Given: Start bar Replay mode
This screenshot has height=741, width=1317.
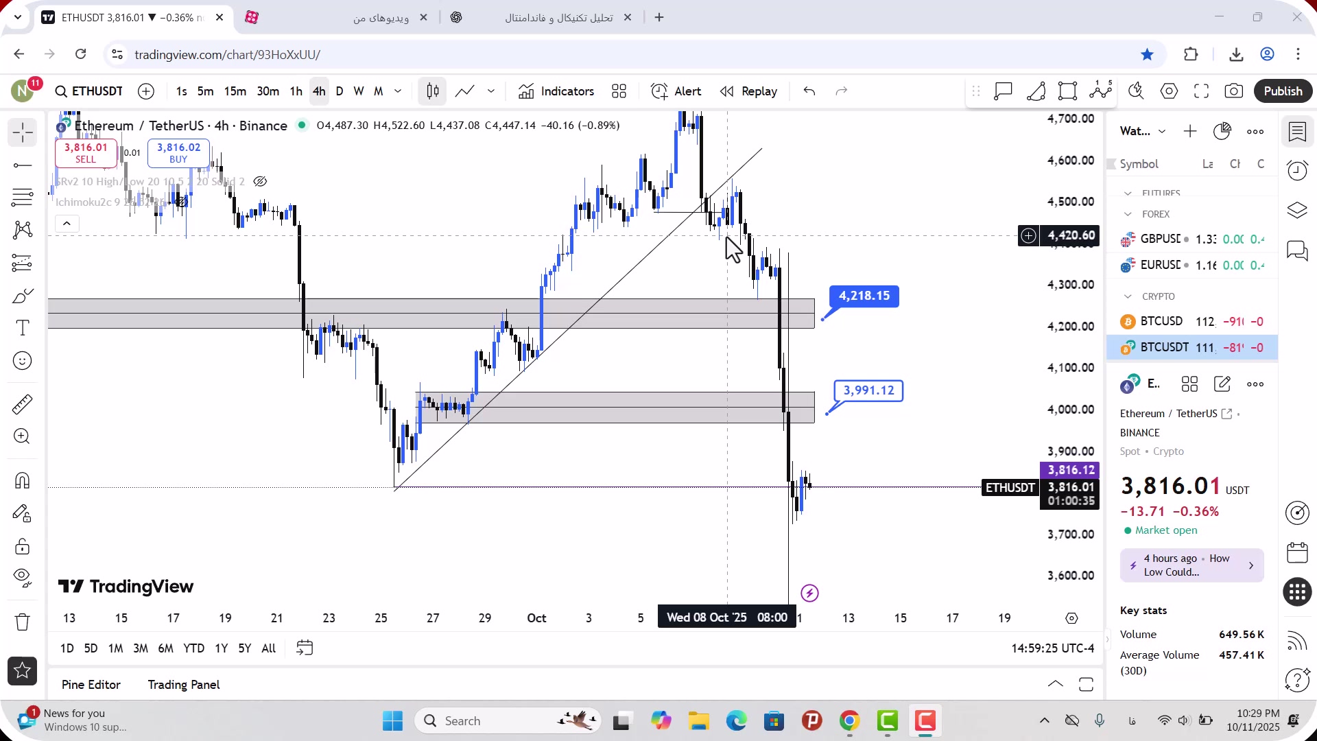Looking at the screenshot, I should 749,91.
